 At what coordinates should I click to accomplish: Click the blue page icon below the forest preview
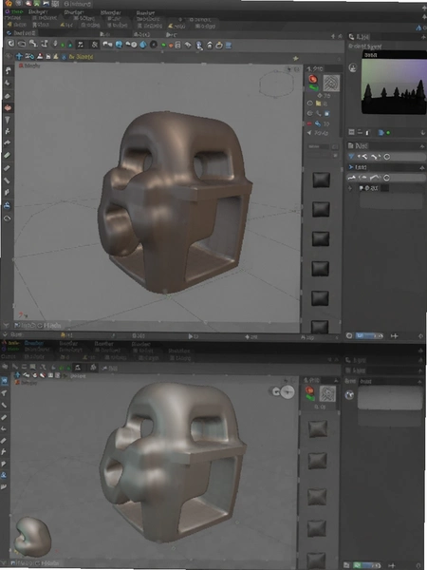[x=381, y=133]
